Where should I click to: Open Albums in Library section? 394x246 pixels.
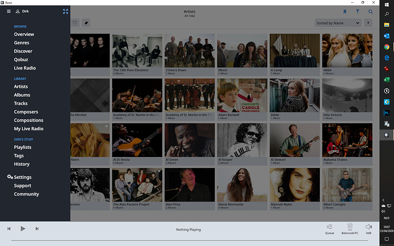[x=22, y=95]
